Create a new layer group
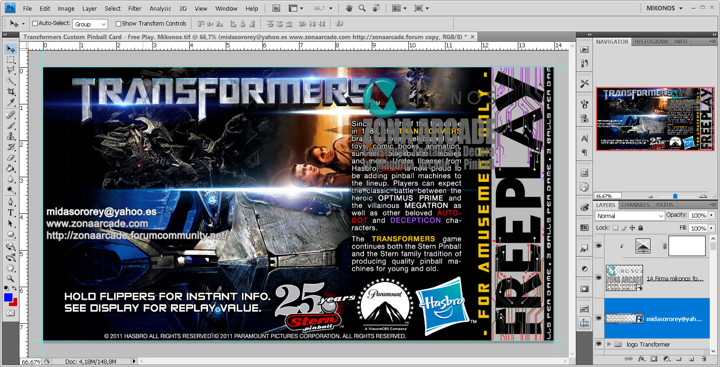 click(x=679, y=359)
